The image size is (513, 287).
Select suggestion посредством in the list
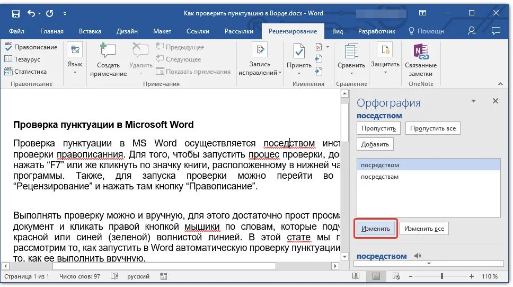click(x=429, y=165)
